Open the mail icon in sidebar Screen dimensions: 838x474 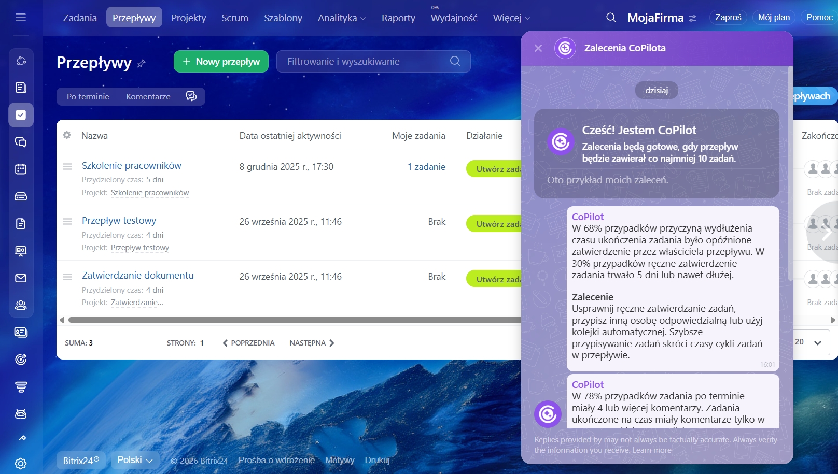coord(21,278)
